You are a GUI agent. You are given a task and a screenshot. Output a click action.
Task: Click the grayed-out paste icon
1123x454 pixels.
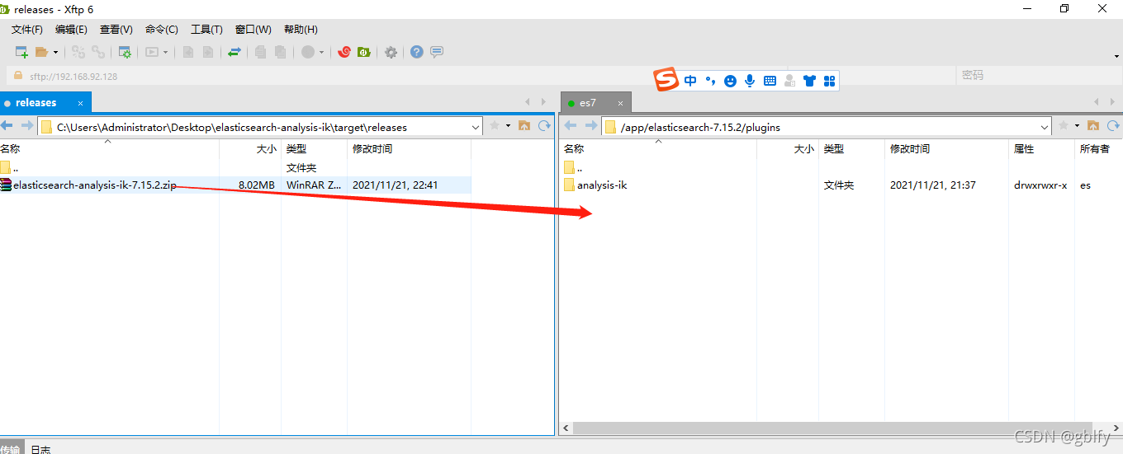pos(281,52)
